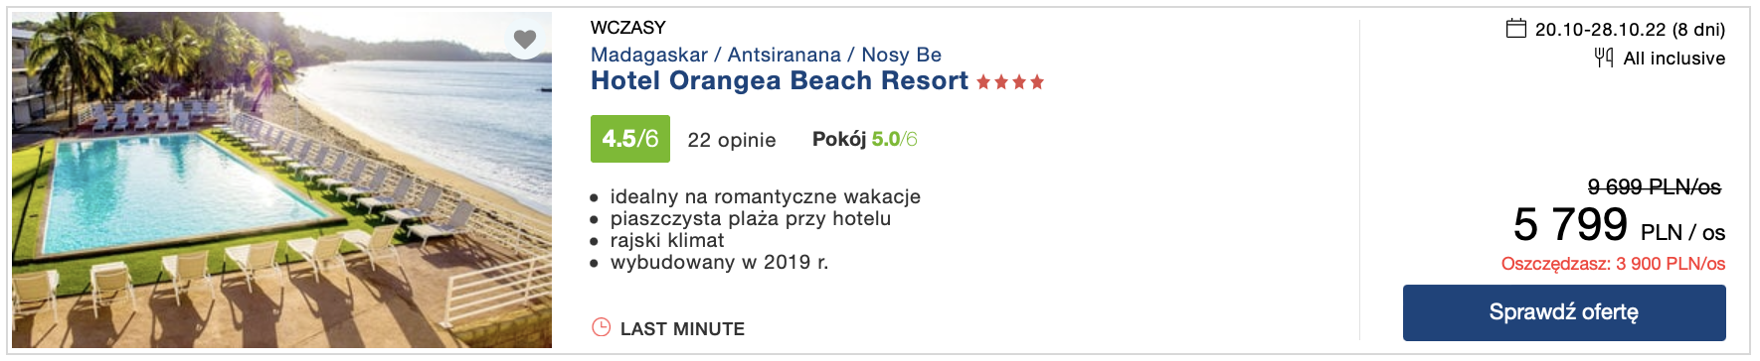Click the Sprawdź ofertę button
The width and height of the screenshot is (1760, 361).
click(1564, 312)
